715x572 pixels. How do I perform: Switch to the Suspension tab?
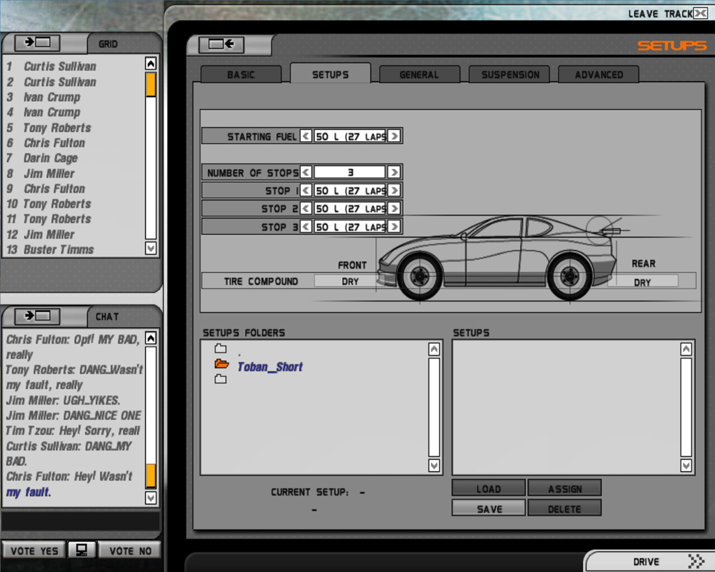click(510, 75)
